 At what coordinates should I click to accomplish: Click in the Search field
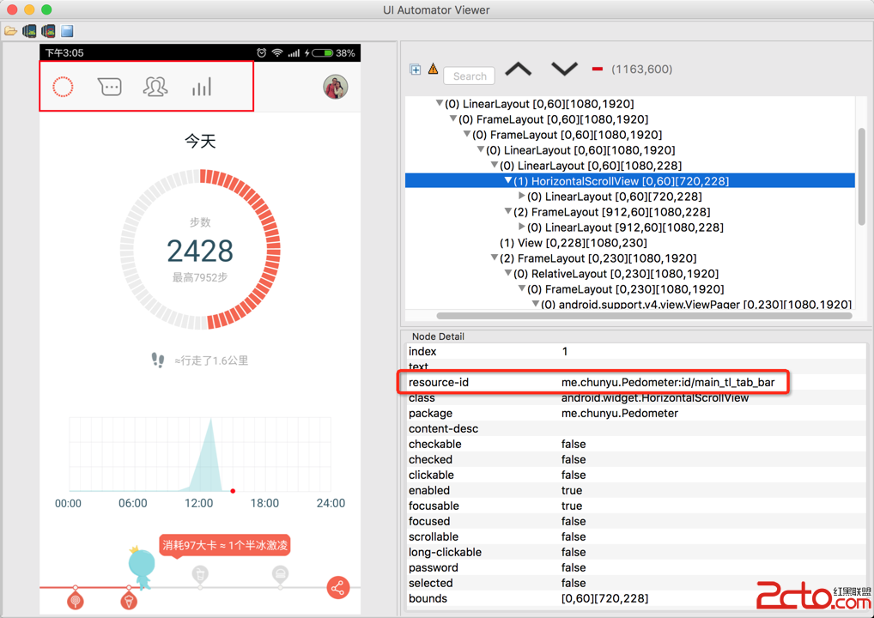(470, 76)
